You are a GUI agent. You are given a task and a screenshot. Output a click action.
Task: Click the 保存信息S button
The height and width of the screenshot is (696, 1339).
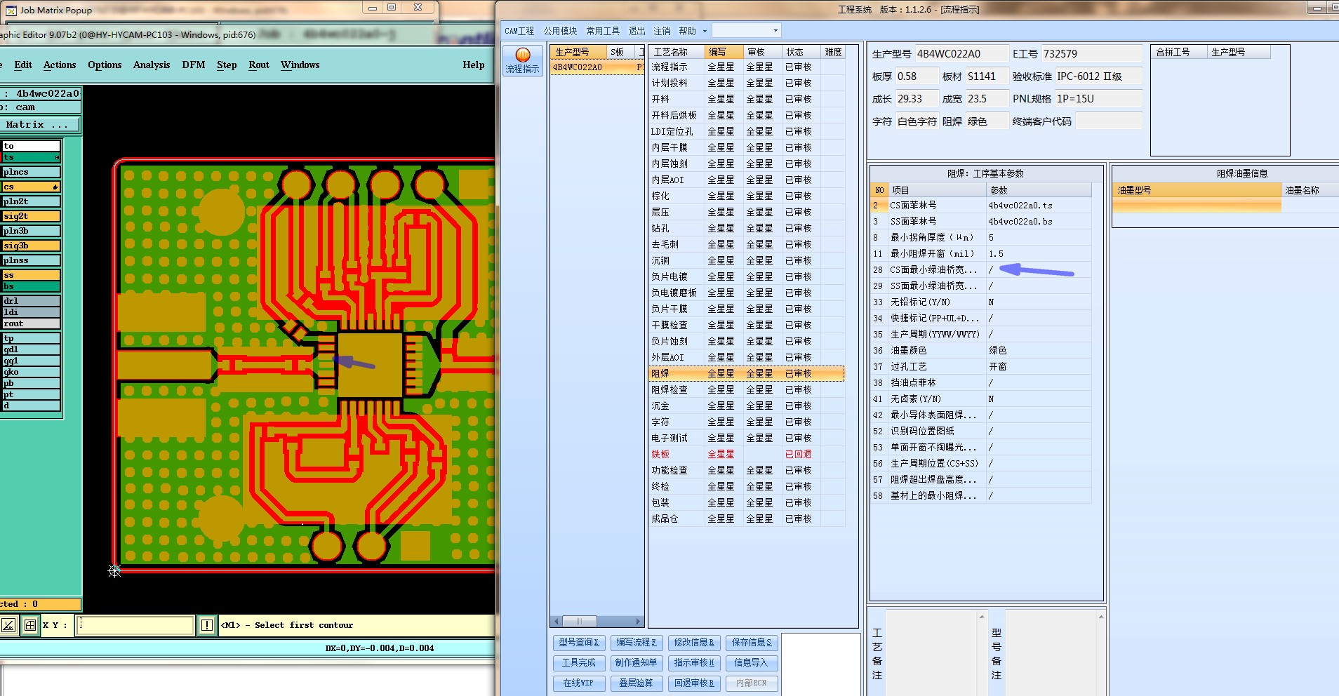tap(752, 643)
